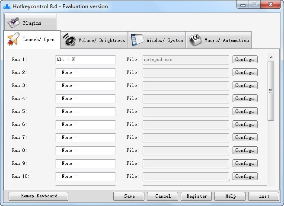
Task: Click the Window/System tab icon
Action: pyautogui.click(x=137, y=40)
